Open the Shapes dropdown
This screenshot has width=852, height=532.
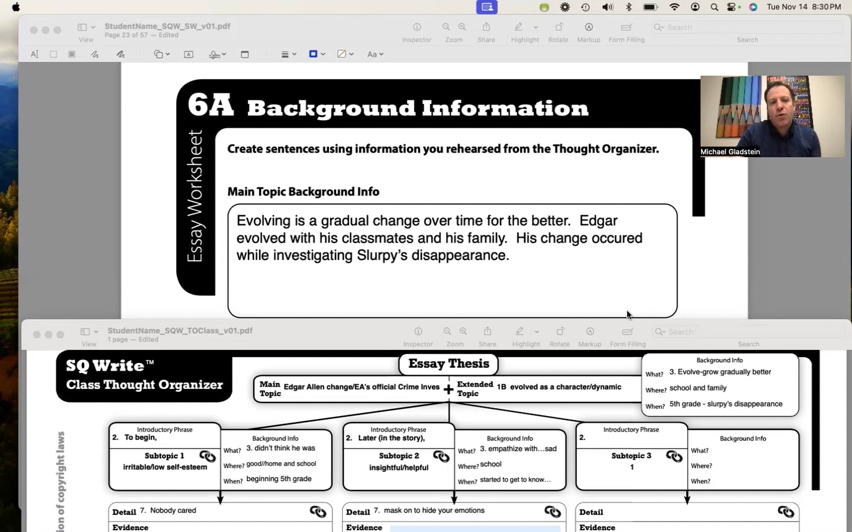(x=161, y=54)
